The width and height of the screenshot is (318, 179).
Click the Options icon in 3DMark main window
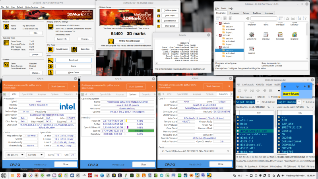6,64
